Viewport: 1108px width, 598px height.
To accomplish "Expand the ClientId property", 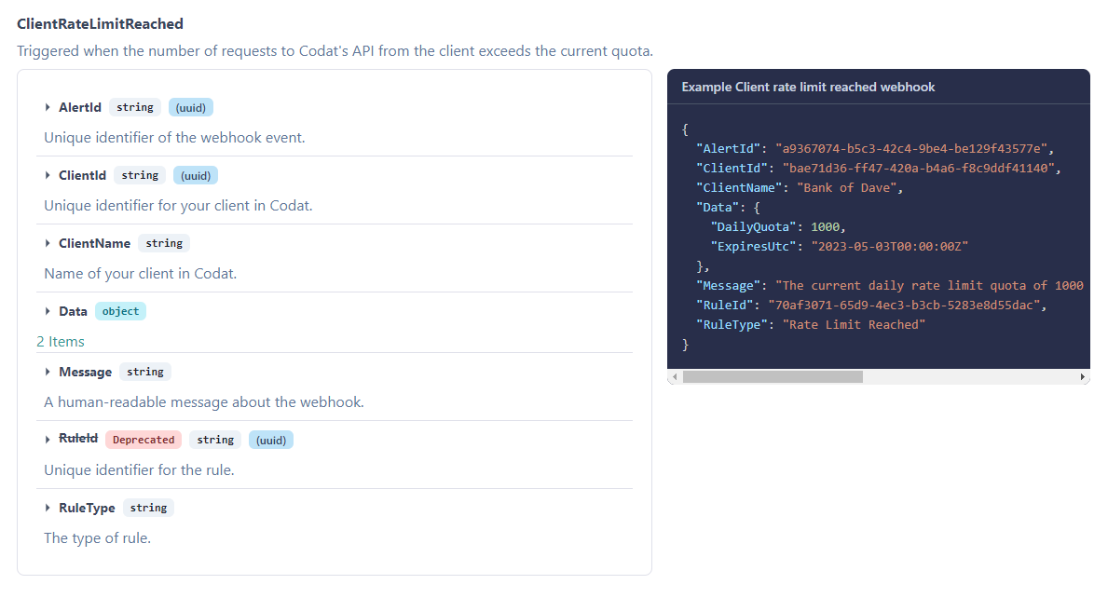I will coord(48,175).
